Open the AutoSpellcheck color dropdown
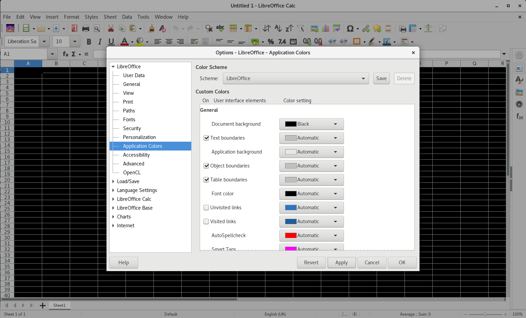Viewport: 526px width, 318px height. click(312, 235)
